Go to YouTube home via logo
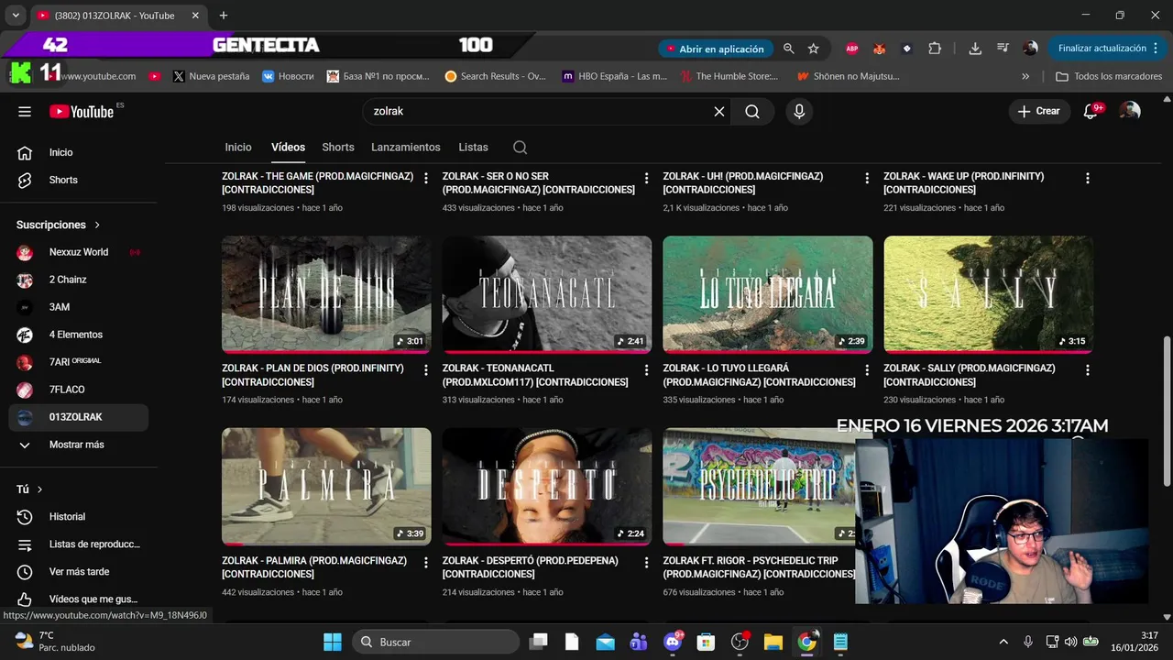The height and width of the screenshot is (660, 1173). [82, 111]
